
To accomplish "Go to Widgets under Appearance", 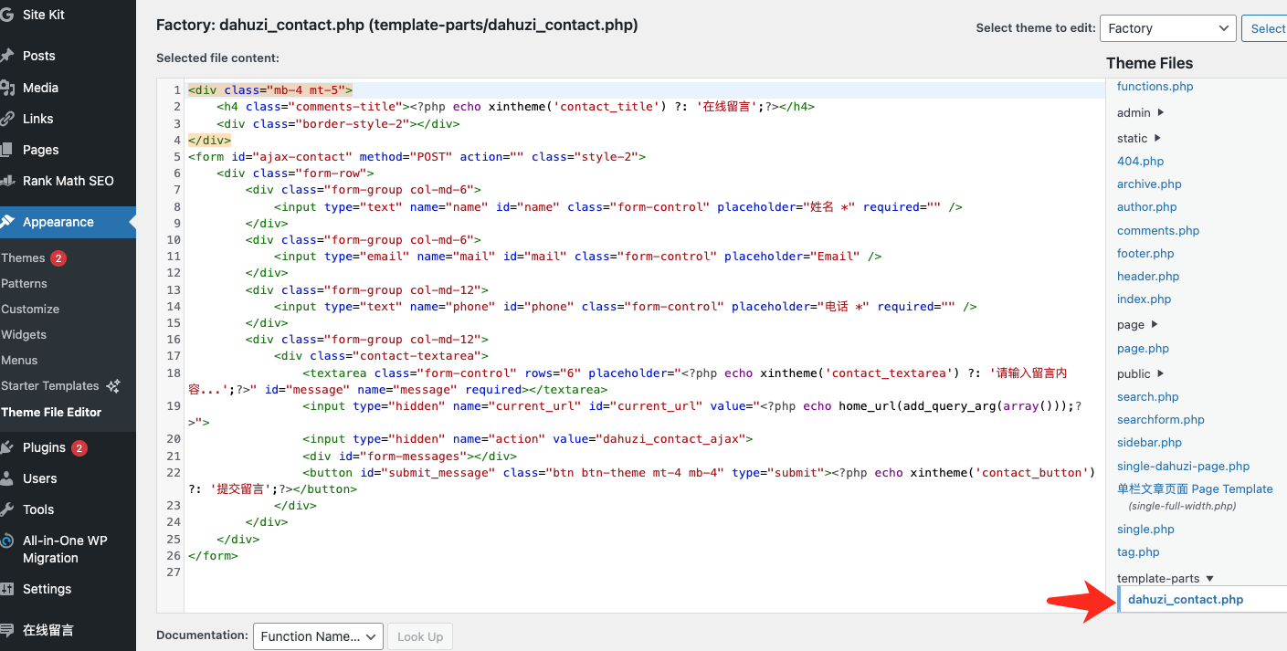I will click(x=24, y=335).
